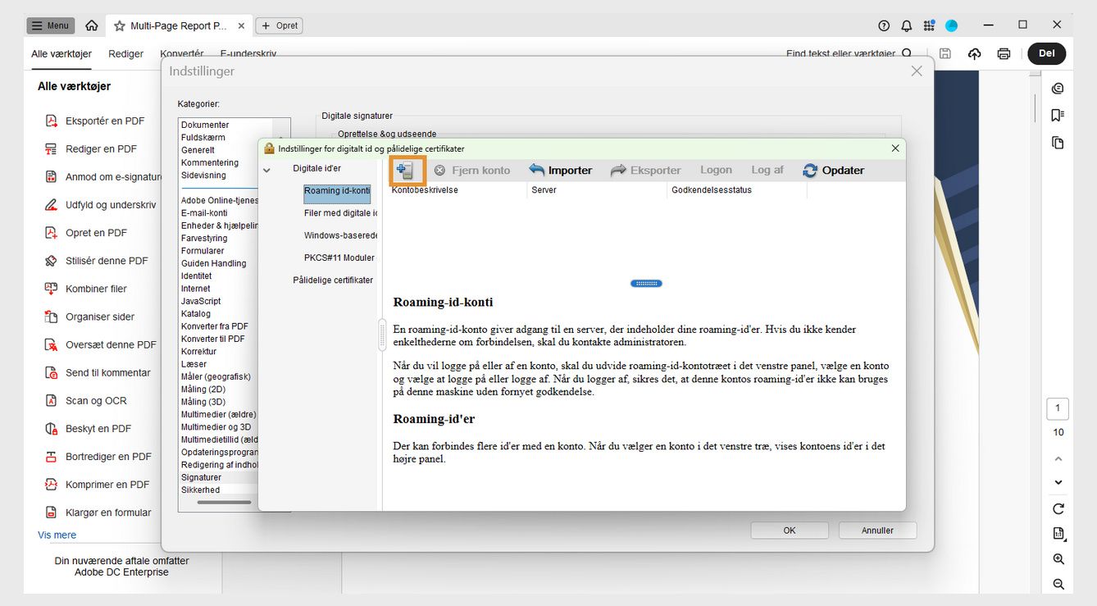Open the Menu hamburger
Viewport: 1097px width, 606px height.
(x=50, y=25)
